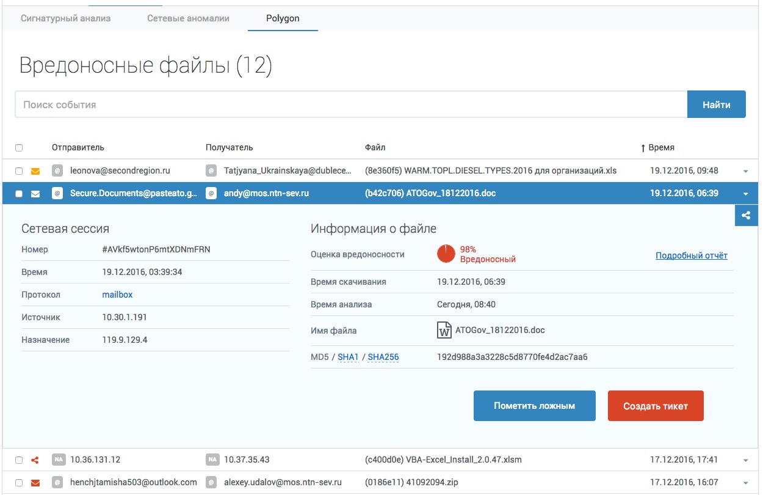The height and width of the screenshot is (495, 763).
Task: Click the mailbox protocol link
Action: [x=117, y=295]
